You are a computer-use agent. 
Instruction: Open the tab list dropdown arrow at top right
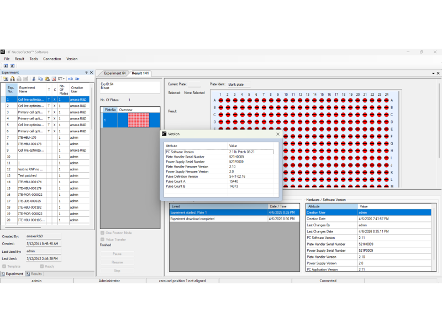pos(433,72)
